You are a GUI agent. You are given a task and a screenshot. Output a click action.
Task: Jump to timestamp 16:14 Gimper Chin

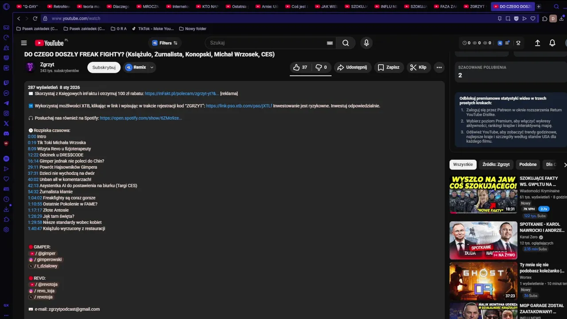33,161
